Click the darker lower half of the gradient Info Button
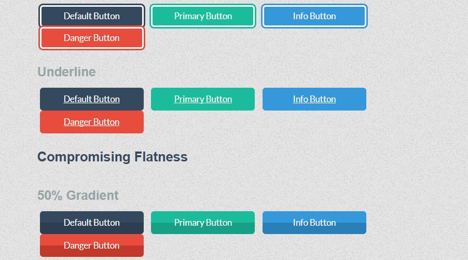Screen dimensions: 468x260 pos(314,228)
